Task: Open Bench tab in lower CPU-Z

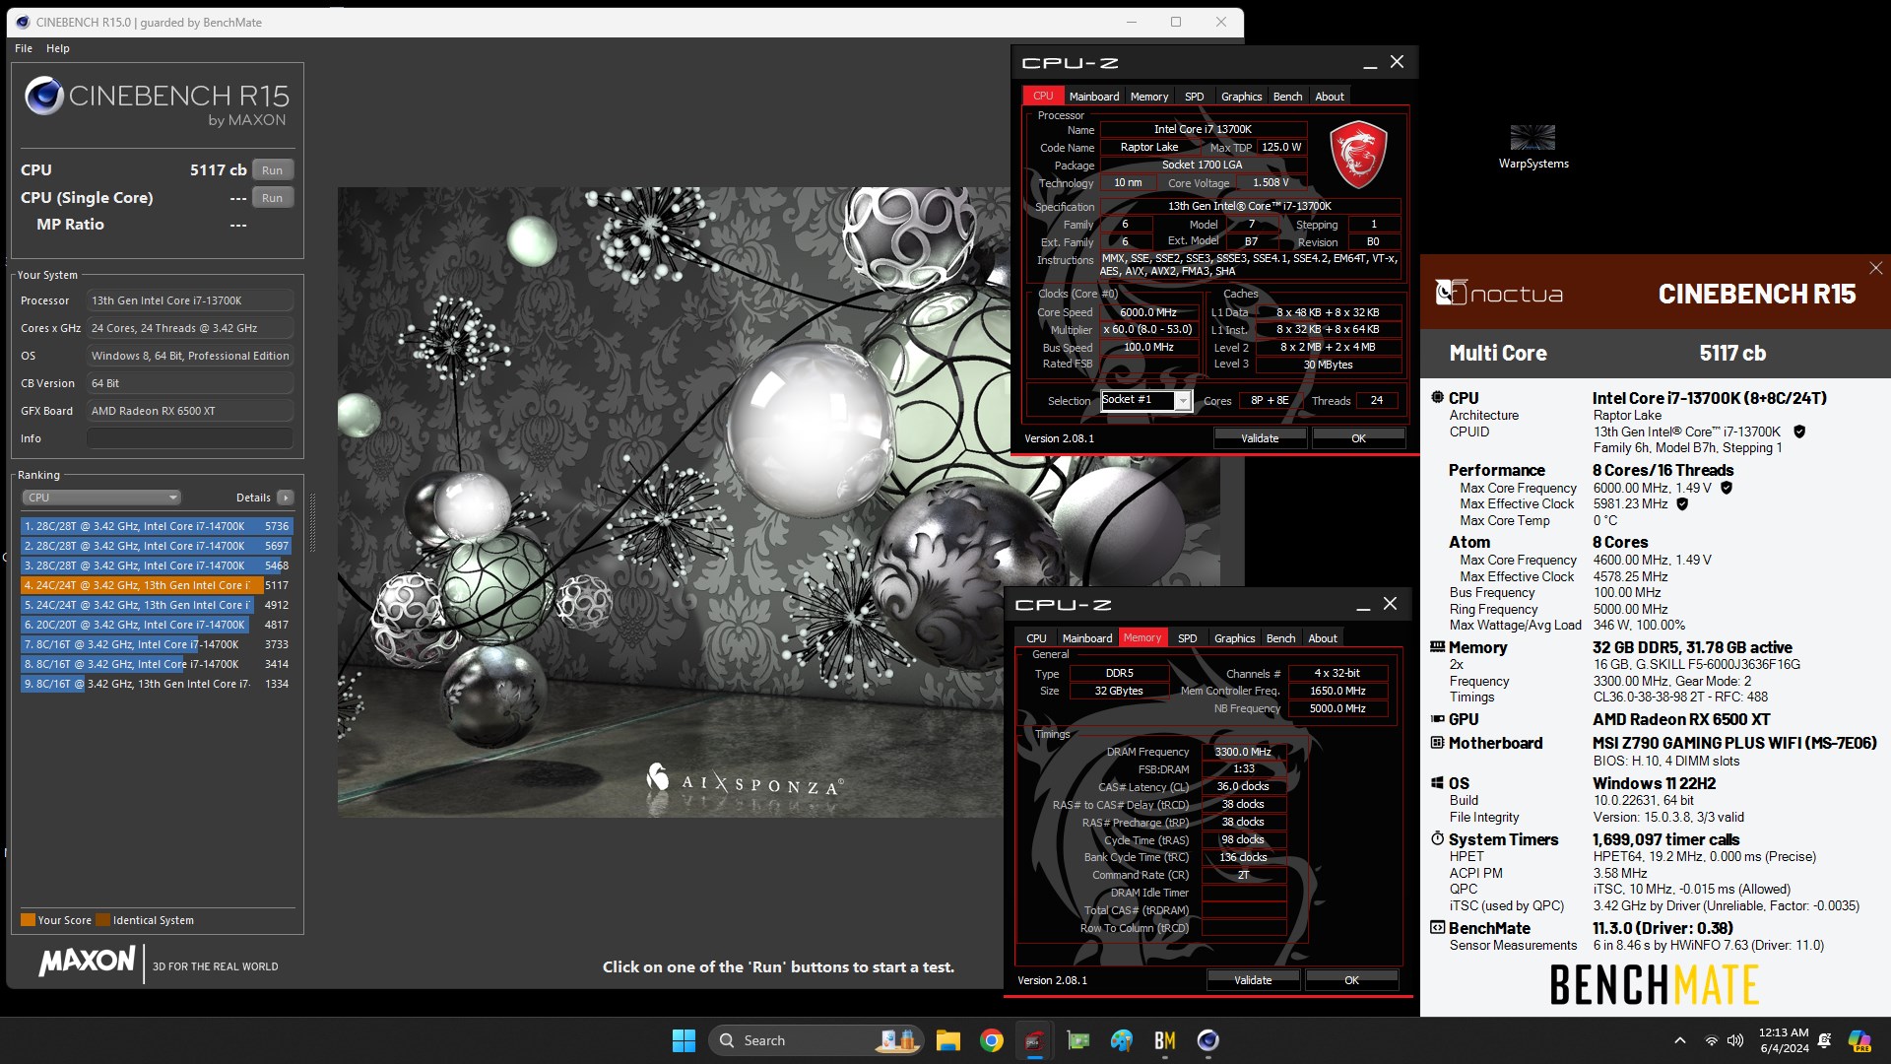Action: point(1280,638)
